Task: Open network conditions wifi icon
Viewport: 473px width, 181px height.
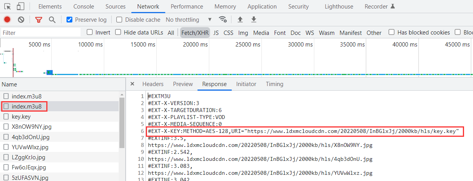Action: [x=222, y=19]
